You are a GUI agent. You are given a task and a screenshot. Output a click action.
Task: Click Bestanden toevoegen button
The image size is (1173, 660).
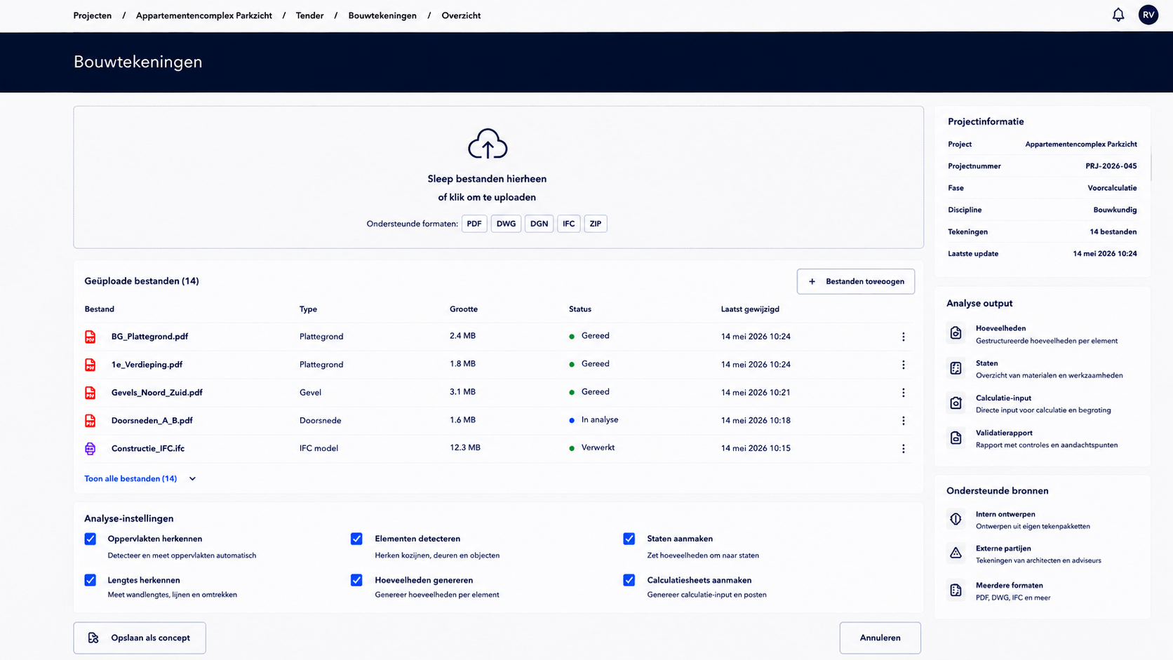pos(856,281)
